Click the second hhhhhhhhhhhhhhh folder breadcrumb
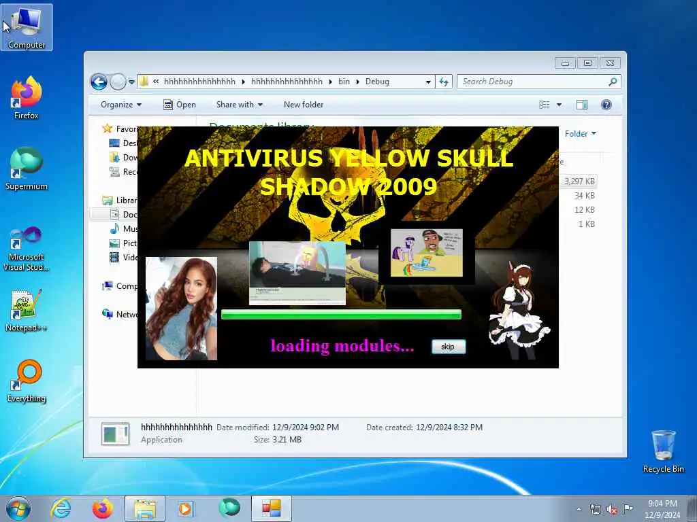This screenshot has height=522, width=697. [x=287, y=82]
